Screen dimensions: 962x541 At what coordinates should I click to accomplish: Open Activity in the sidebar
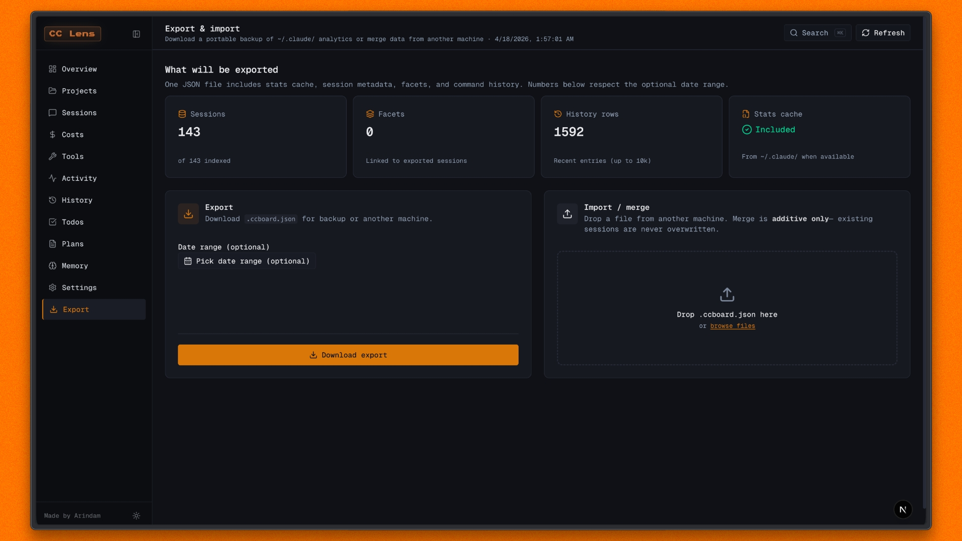point(79,178)
